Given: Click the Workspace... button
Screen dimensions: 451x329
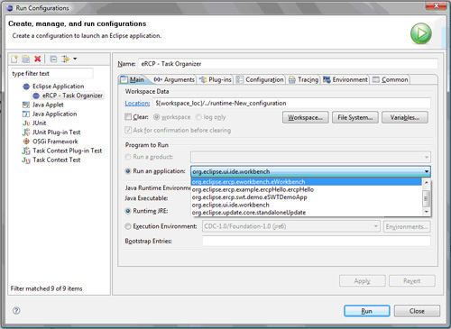Looking at the screenshot, I should [x=305, y=117].
